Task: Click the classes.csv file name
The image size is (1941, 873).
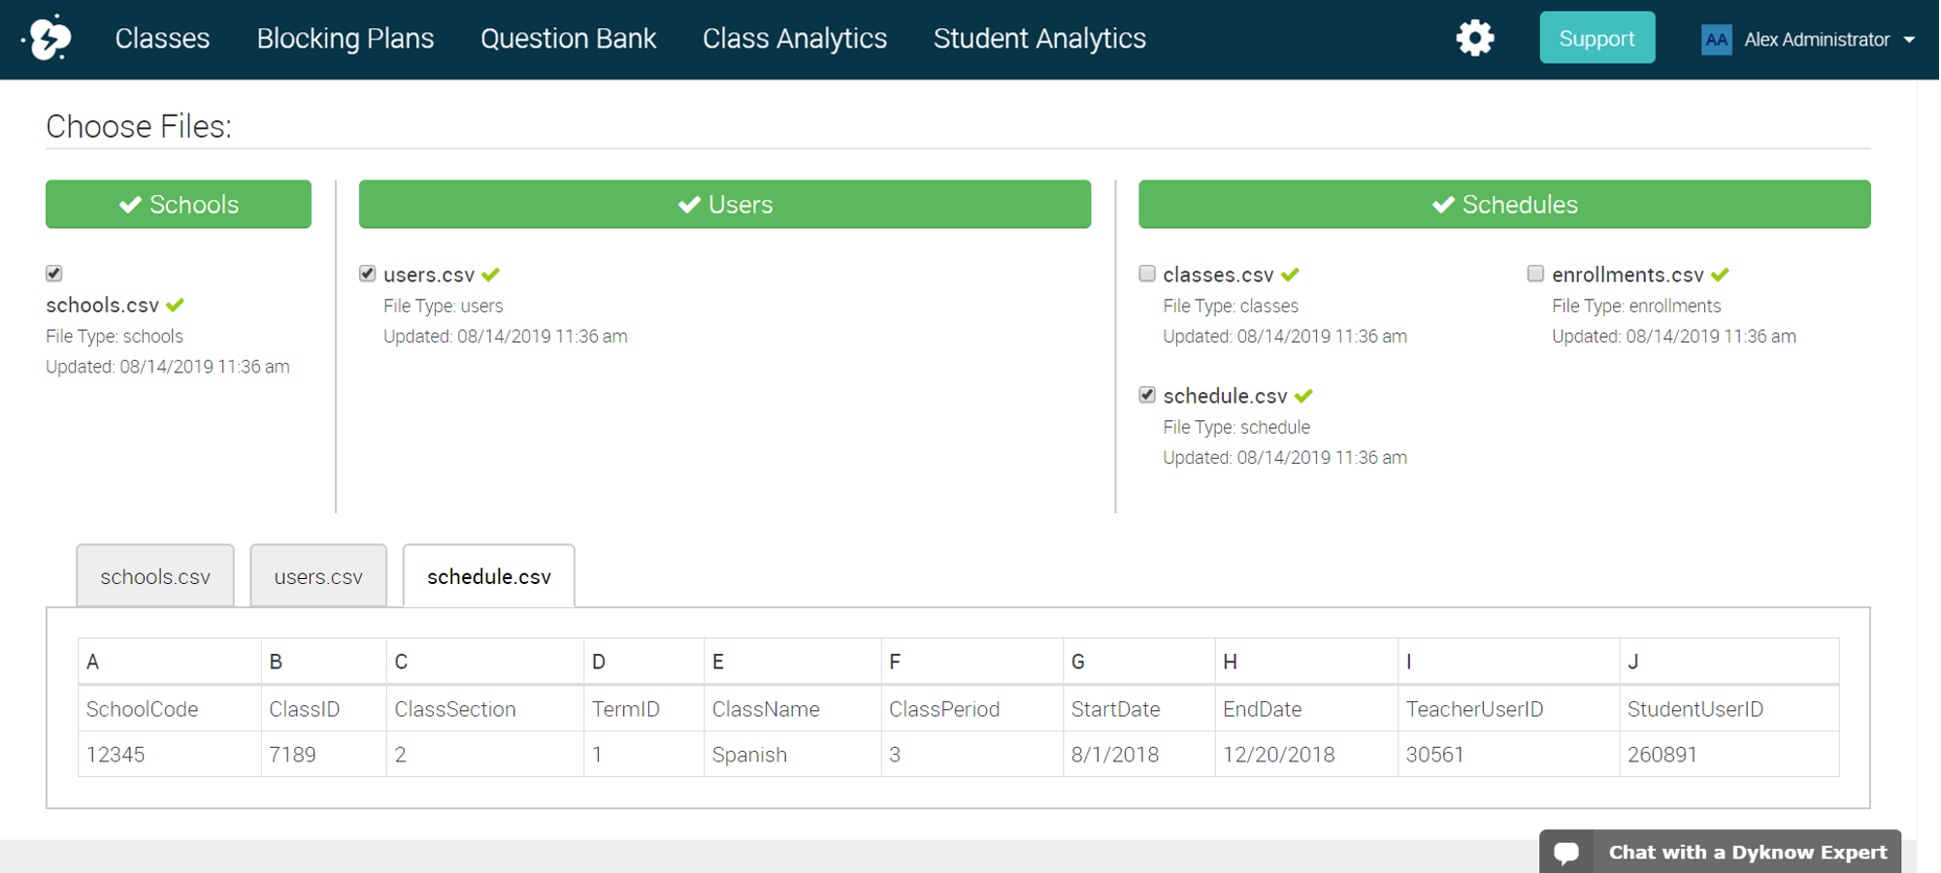Action: point(1218,275)
